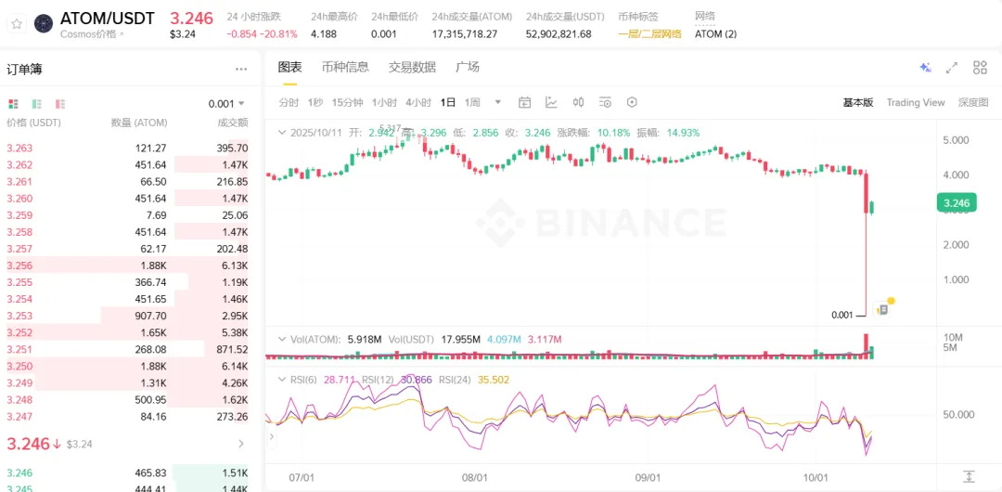Select the green 3.246 bid price row
The height and width of the screenshot is (492, 1002).
(127, 473)
